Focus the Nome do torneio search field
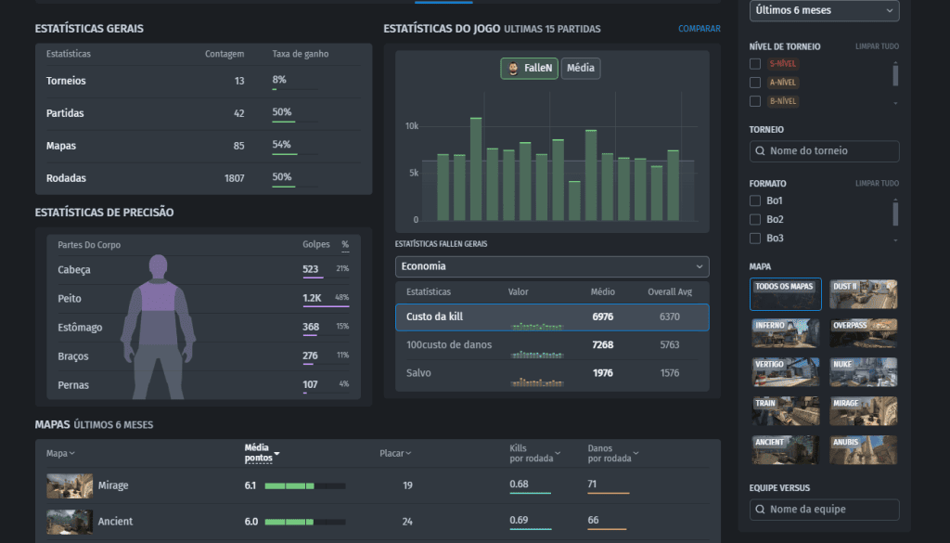Viewport: 950px width, 543px height. 824,151
